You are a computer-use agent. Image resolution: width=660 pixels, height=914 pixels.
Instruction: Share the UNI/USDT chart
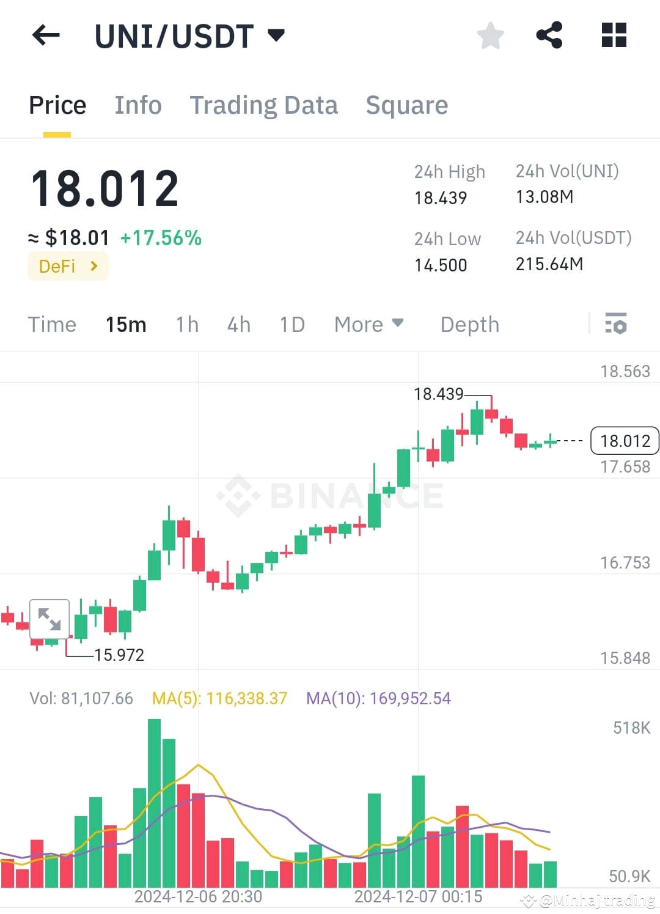pos(549,35)
